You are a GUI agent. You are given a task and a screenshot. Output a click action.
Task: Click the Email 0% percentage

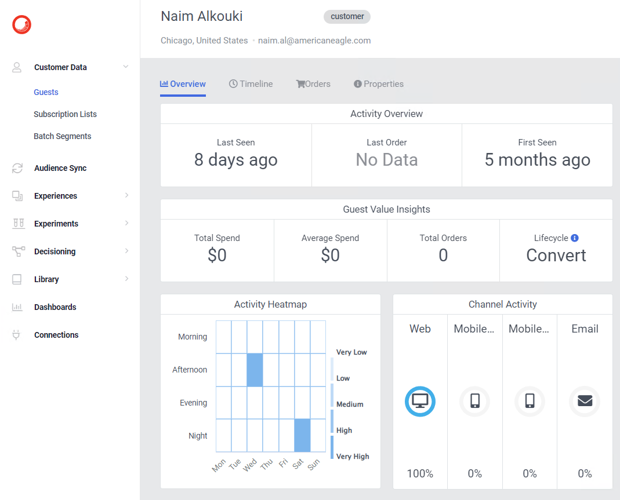pos(585,473)
